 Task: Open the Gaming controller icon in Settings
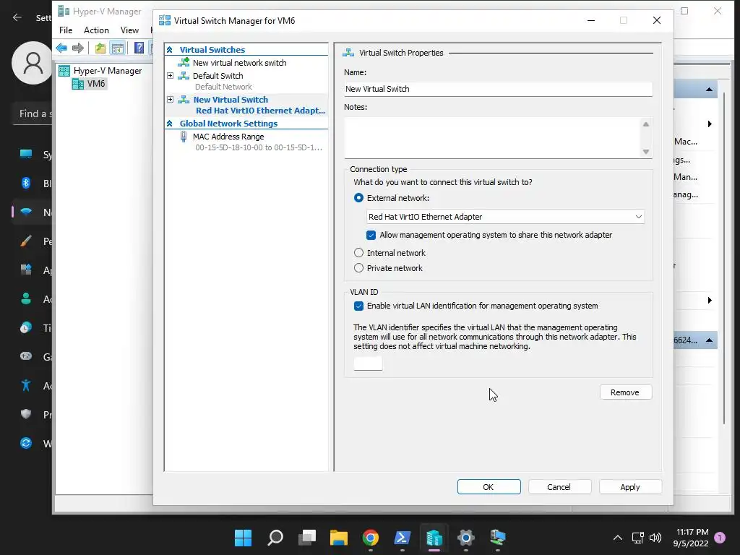tap(26, 356)
